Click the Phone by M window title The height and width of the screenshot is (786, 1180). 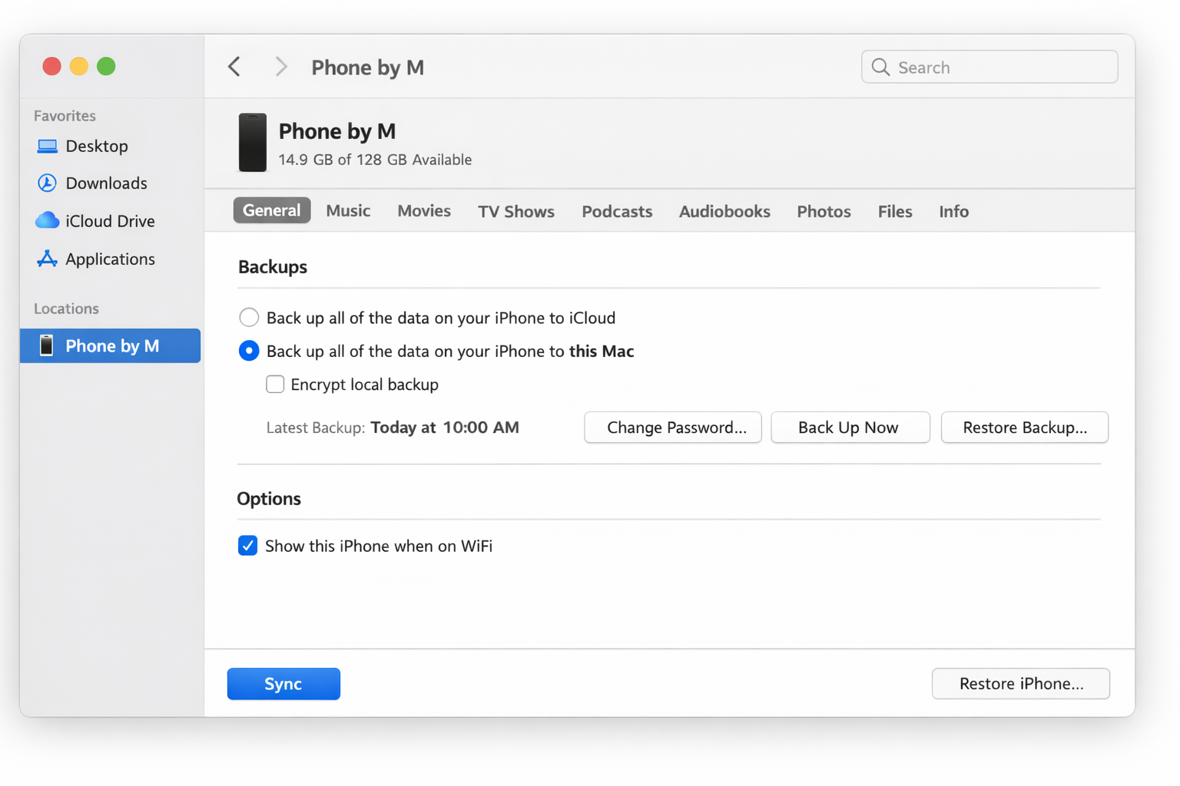click(367, 68)
